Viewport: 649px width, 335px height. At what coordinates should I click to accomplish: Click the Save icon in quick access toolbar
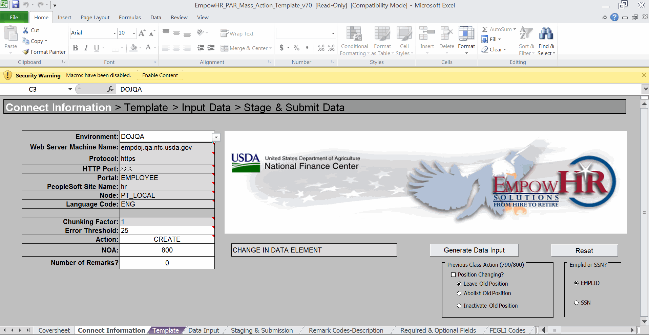[x=16, y=5]
